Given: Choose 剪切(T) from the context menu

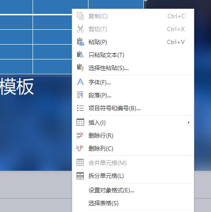Looking at the screenshot, I should (133, 29).
